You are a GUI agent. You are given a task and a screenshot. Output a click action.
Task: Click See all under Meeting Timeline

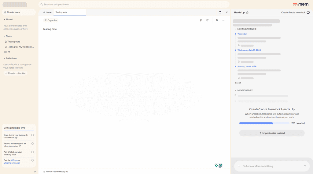[238, 83]
